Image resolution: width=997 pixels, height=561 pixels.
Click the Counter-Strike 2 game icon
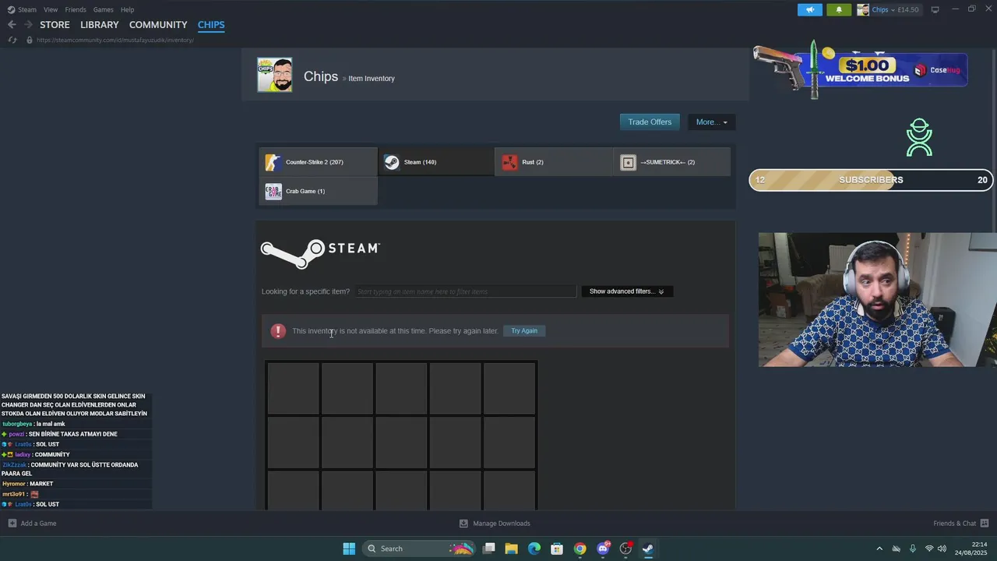pyautogui.click(x=273, y=162)
